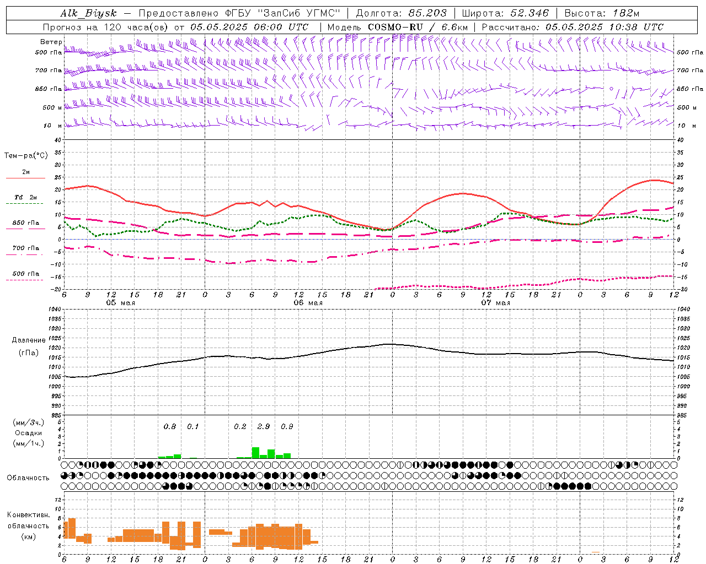Click the Конвективн. convective cloud label

[x=29, y=515]
